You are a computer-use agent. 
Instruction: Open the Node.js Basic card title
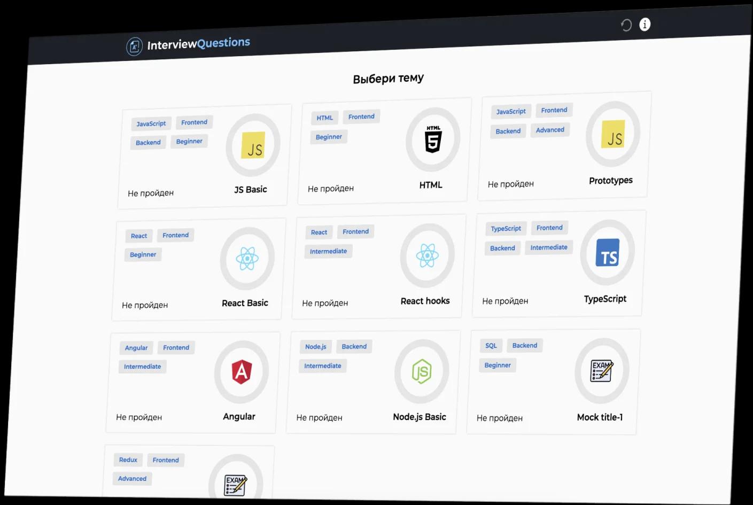tap(419, 417)
